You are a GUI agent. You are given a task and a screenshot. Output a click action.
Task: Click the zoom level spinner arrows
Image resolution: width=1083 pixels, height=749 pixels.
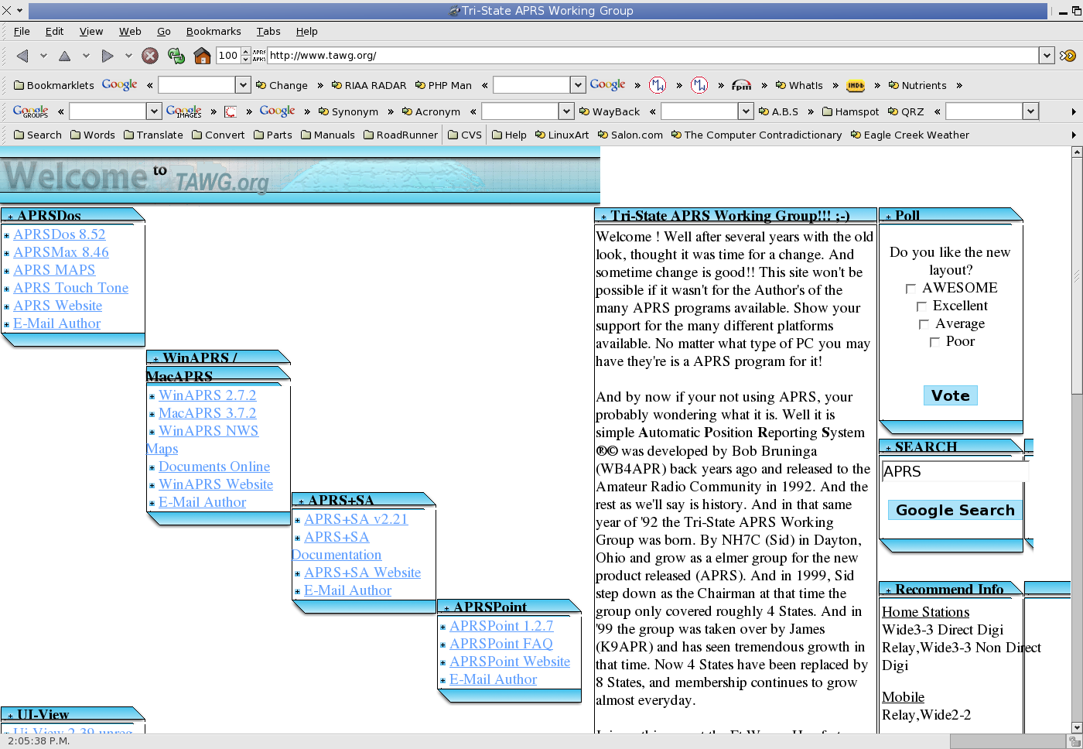[246, 56]
